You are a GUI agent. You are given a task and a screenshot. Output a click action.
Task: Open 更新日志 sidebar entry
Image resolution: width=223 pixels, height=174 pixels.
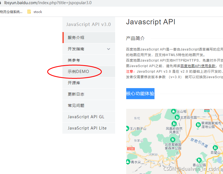pyautogui.click(x=89, y=94)
